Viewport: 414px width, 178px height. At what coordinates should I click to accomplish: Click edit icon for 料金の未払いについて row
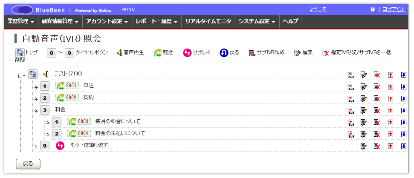tap(364, 135)
